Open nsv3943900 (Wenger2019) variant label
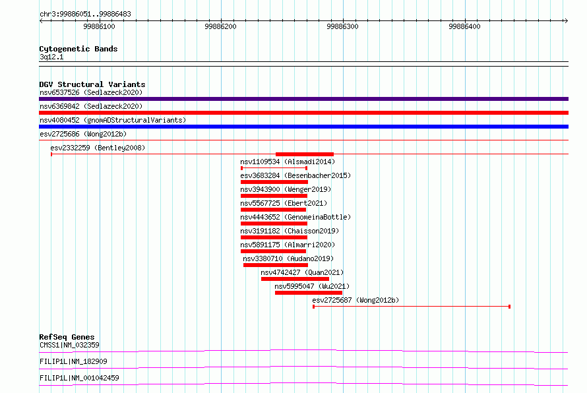This screenshot has width=587, height=393. pyautogui.click(x=286, y=189)
